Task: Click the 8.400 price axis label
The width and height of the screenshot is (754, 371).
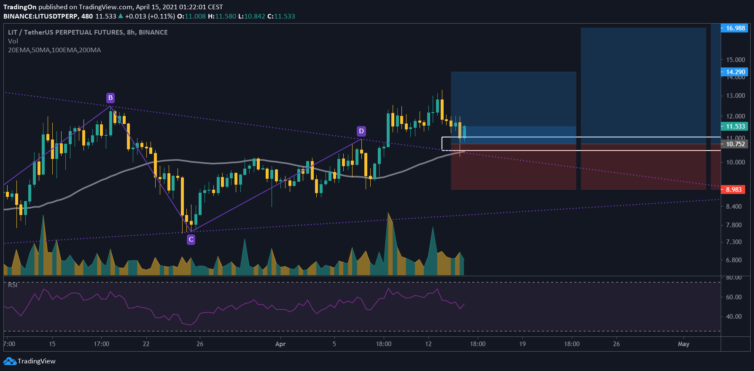Action: point(734,207)
